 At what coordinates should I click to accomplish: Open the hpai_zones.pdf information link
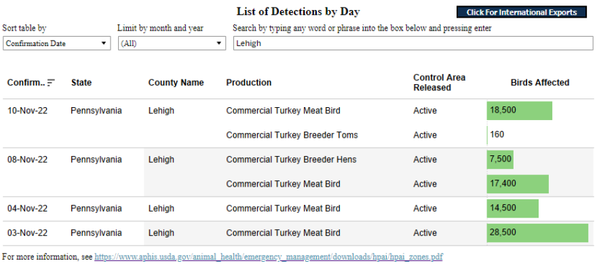[269, 257]
